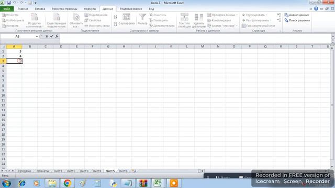The height and width of the screenshot is (188, 335).
Task: Confirm entry with the checkmark button
Action: click(x=52, y=36)
